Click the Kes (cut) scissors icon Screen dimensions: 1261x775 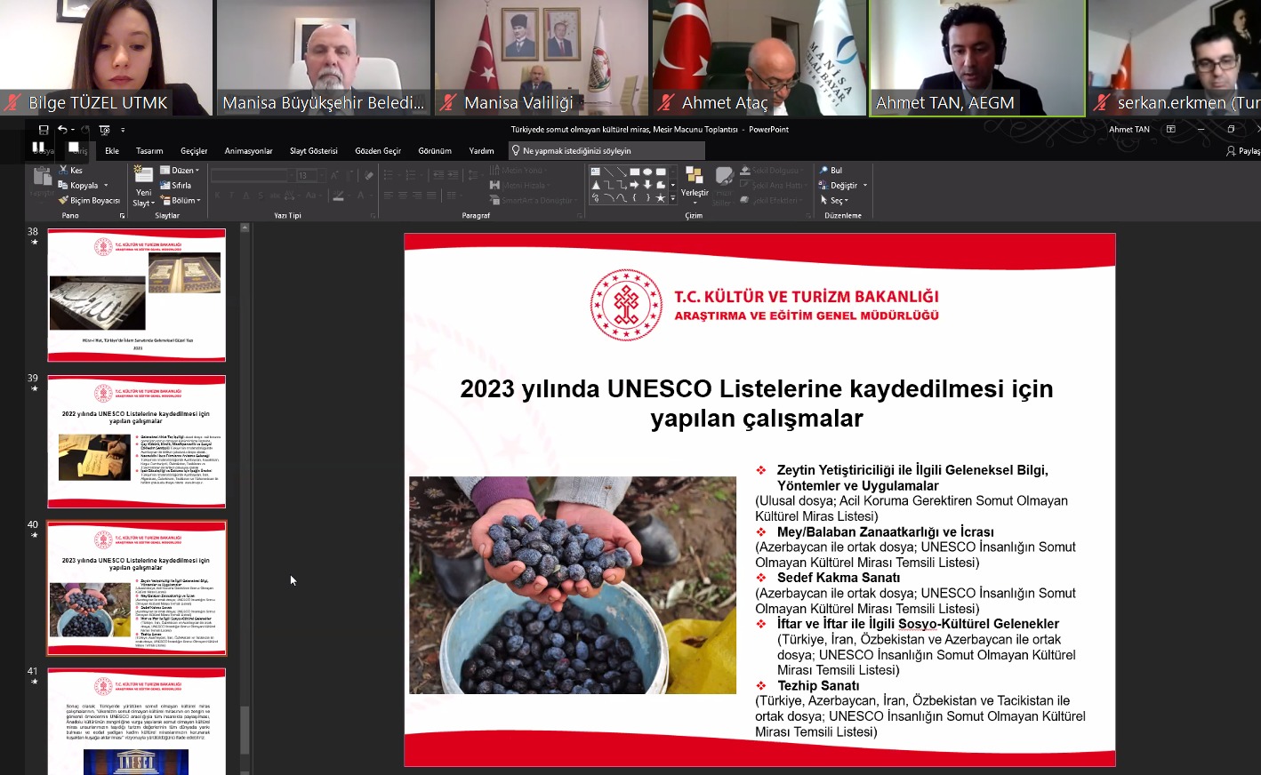pyautogui.click(x=64, y=170)
